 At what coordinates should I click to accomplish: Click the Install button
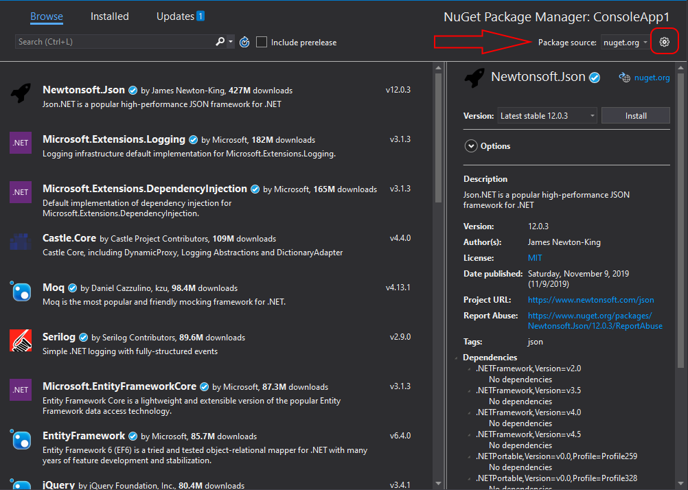[635, 115]
